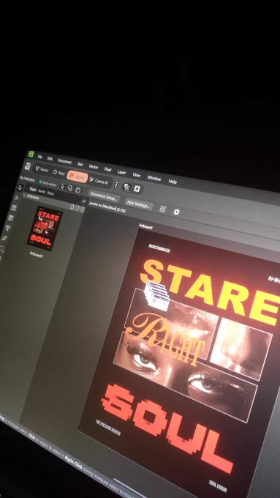Open the File menu
280x498 pixels.
[40, 157]
